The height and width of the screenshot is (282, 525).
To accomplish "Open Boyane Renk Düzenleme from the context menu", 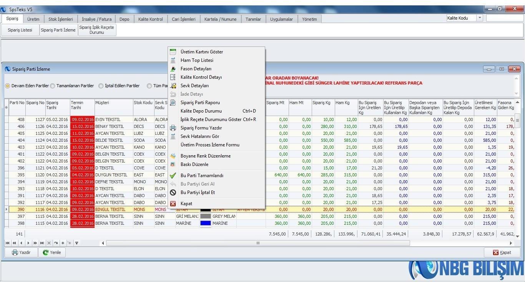I will click(216, 156).
